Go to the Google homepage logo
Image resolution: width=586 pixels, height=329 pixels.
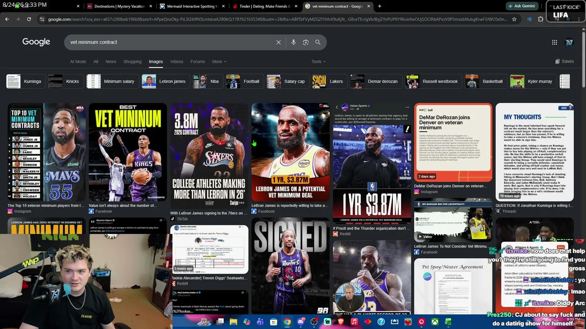(36, 42)
